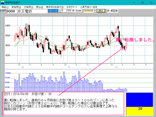Image resolution: width=156 pixels, height=117 pixels.
Task: Click the app icon in title bar
Action: click(x=2, y=2)
